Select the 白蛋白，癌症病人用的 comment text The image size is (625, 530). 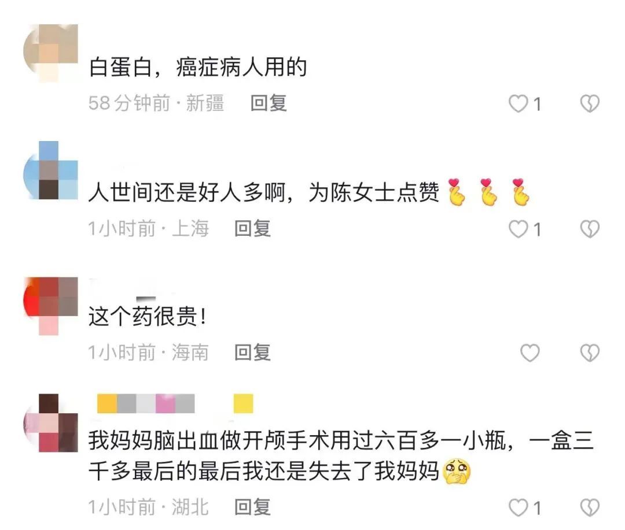198,67
